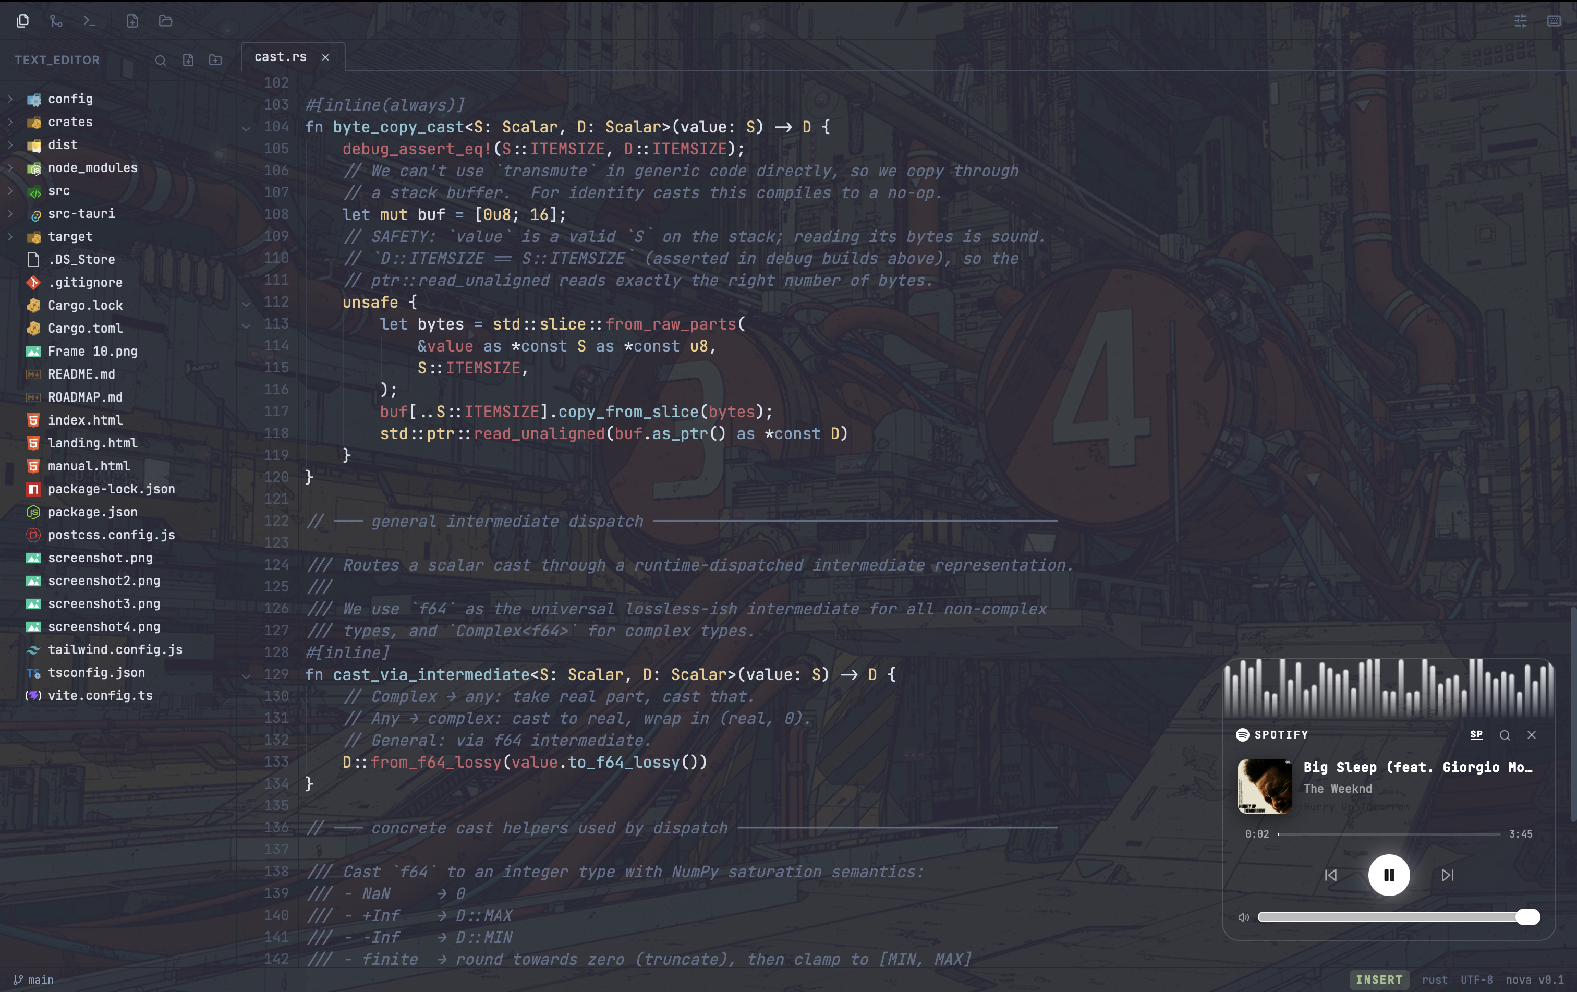
Task: Skip to next track in Spotify widget
Action: tap(1447, 875)
